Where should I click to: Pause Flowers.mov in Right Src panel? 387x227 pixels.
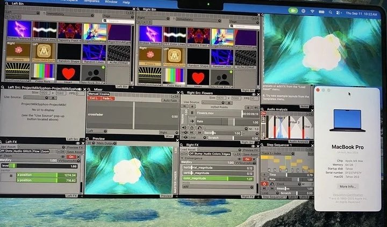pyautogui.click(x=192, y=113)
